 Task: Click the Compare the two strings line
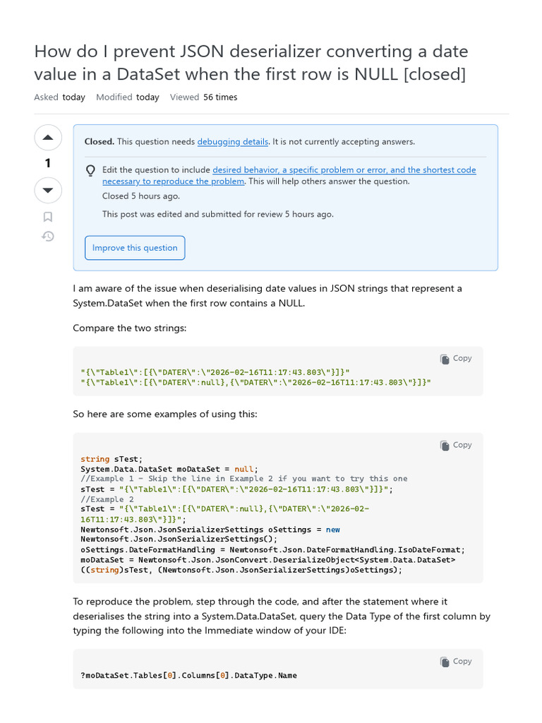click(130, 328)
